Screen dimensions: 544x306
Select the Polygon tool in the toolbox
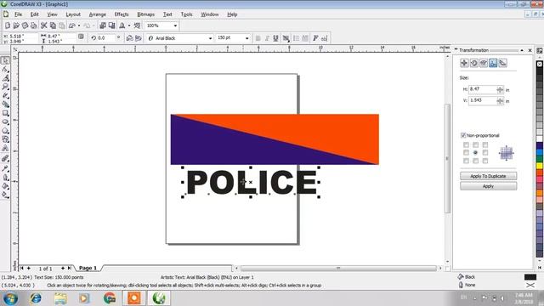pos(5,131)
